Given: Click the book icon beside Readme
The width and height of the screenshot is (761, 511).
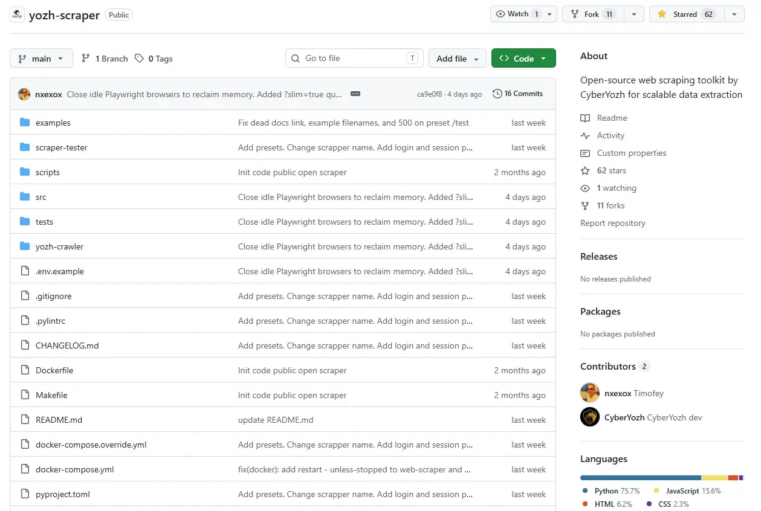Looking at the screenshot, I should tap(585, 118).
